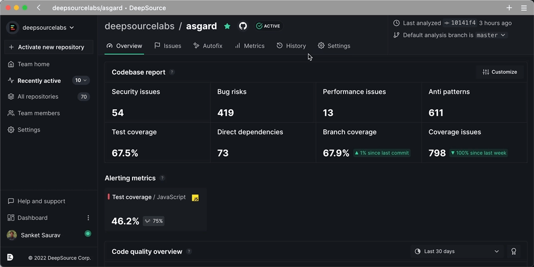Open All repositories in sidebar
Image resolution: width=534 pixels, height=267 pixels.
pos(38,97)
